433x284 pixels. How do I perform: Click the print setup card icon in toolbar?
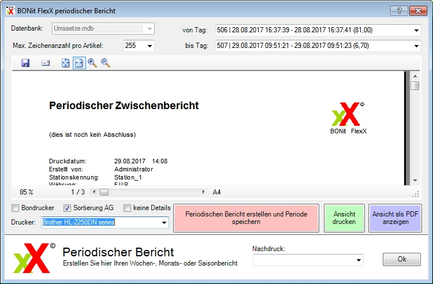point(46,63)
